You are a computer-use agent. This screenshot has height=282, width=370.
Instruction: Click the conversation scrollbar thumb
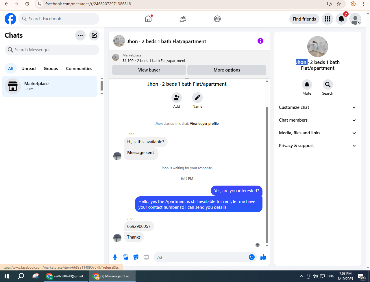(x=267, y=175)
